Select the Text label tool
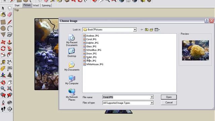The width and height of the screenshot is (215, 121). click(x=10, y=69)
